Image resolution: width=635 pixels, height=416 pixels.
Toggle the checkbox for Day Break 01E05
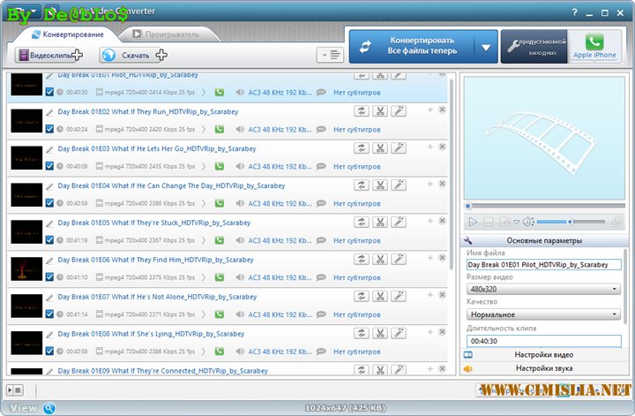[49, 240]
